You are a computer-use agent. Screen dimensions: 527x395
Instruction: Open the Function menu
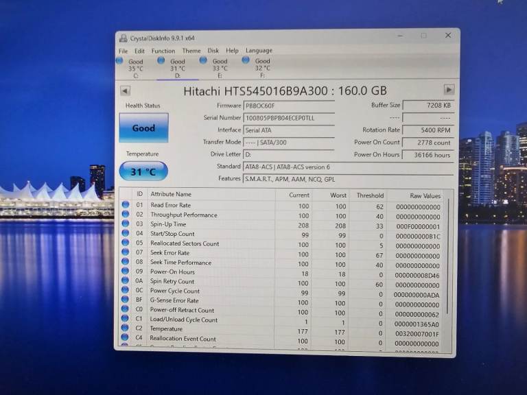163,51
